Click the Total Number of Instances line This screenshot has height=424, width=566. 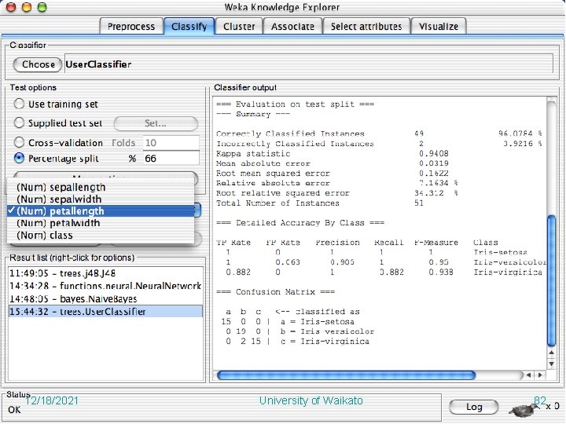point(320,203)
